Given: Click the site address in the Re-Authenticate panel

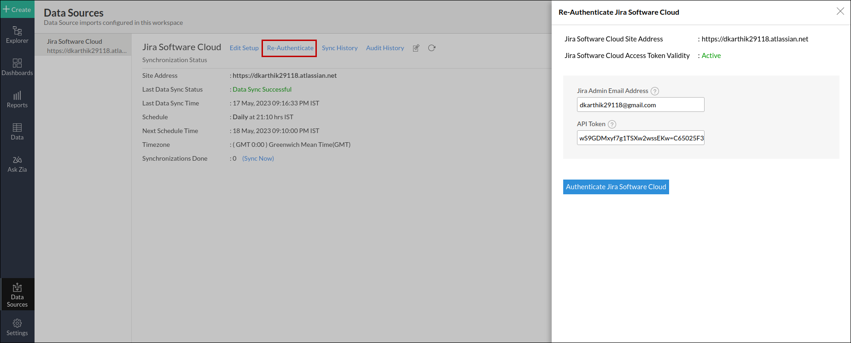Looking at the screenshot, I should tap(755, 39).
